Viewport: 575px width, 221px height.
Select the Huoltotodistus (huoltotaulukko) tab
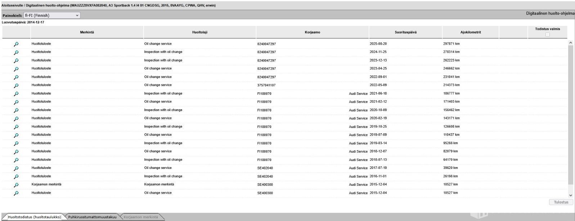[34, 217]
